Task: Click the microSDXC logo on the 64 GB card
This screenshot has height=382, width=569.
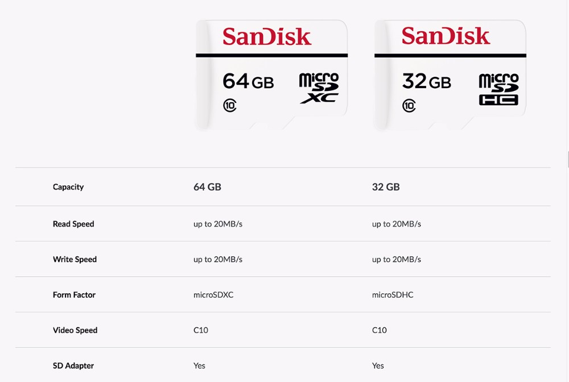Action: click(x=319, y=88)
